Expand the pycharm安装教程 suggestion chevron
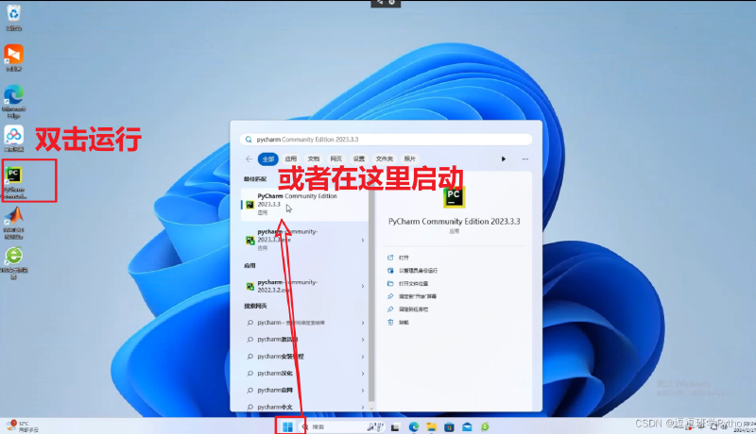Screen dimensions: 756x434 pos(363,357)
